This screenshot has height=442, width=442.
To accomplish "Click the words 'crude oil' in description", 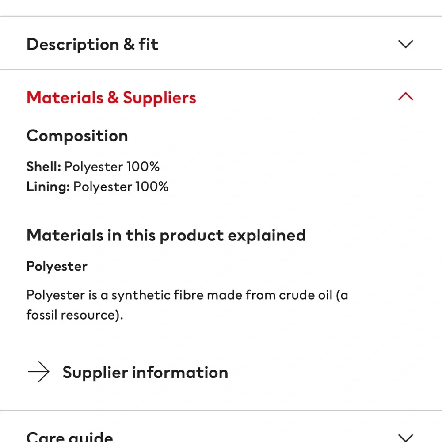I will [305, 295].
